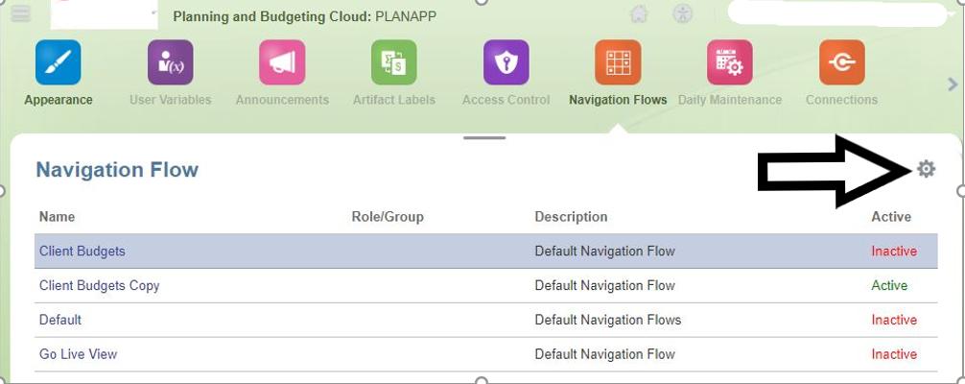This screenshot has width=965, height=384.
Task: Open the Navigation Flows grid icon
Action: (618, 62)
